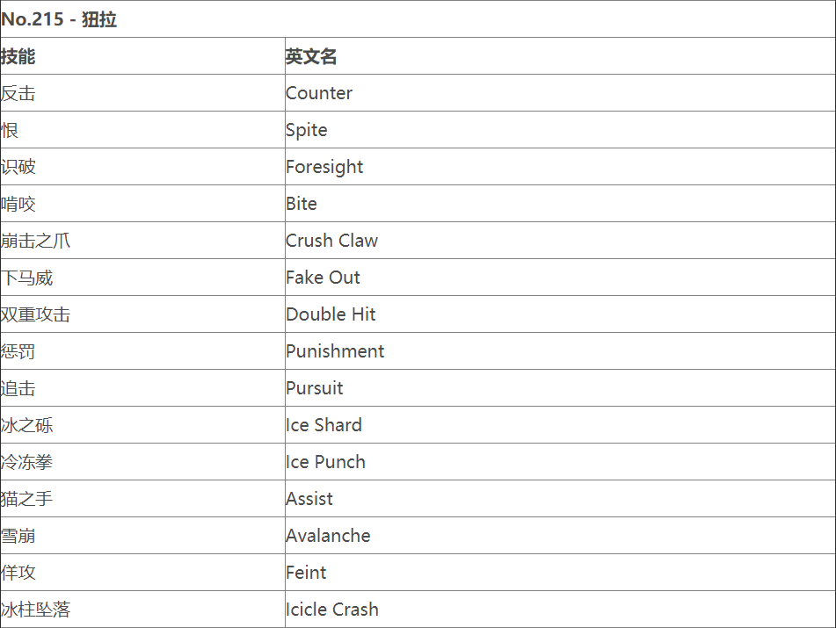
Task: Select the 'Ice Punch' text
Action: coord(325,462)
